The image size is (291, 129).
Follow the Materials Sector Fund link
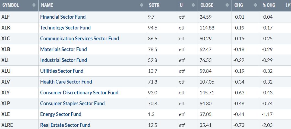click(63, 49)
